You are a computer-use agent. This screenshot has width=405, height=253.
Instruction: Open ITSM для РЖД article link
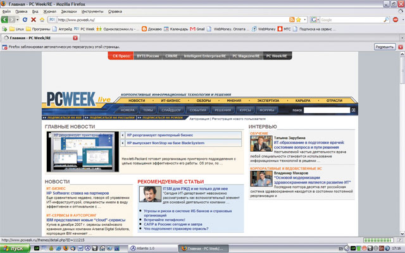tap(196, 188)
